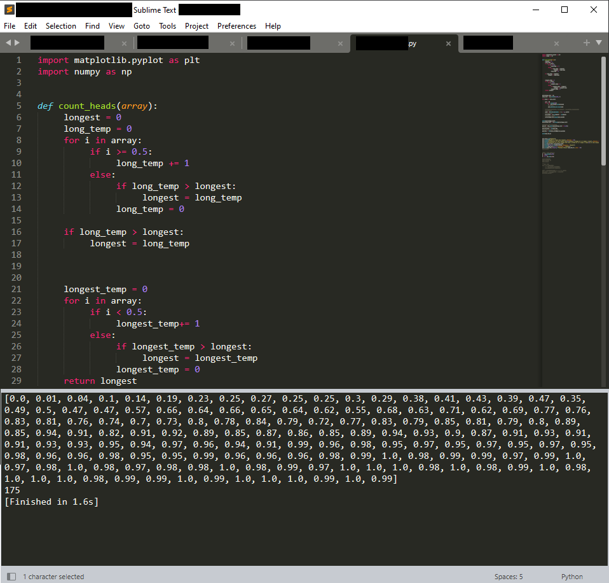Image resolution: width=609 pixels, height=583 pixels.
Task: Change indentation via Spaces: 5
Action: tap(509, 577)
